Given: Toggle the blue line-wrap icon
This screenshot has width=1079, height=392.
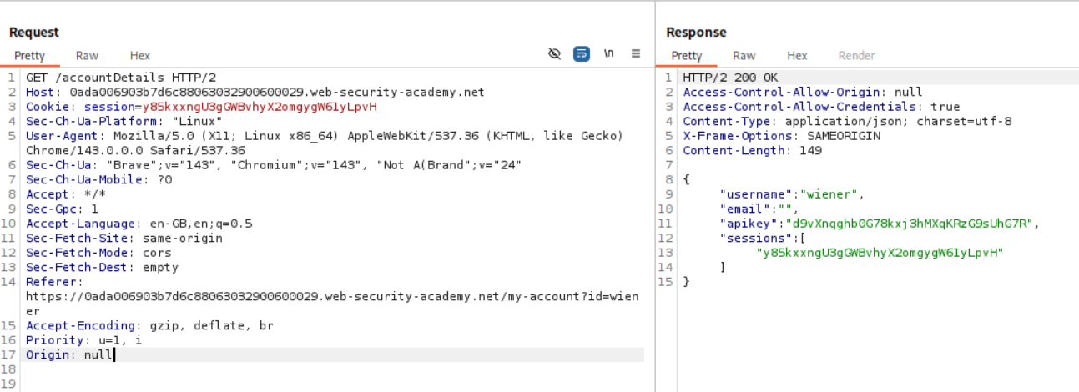Looking at the screenshot, I should tap(582, 54).
